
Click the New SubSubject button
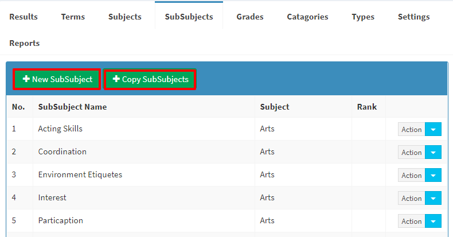pos(57,79)
